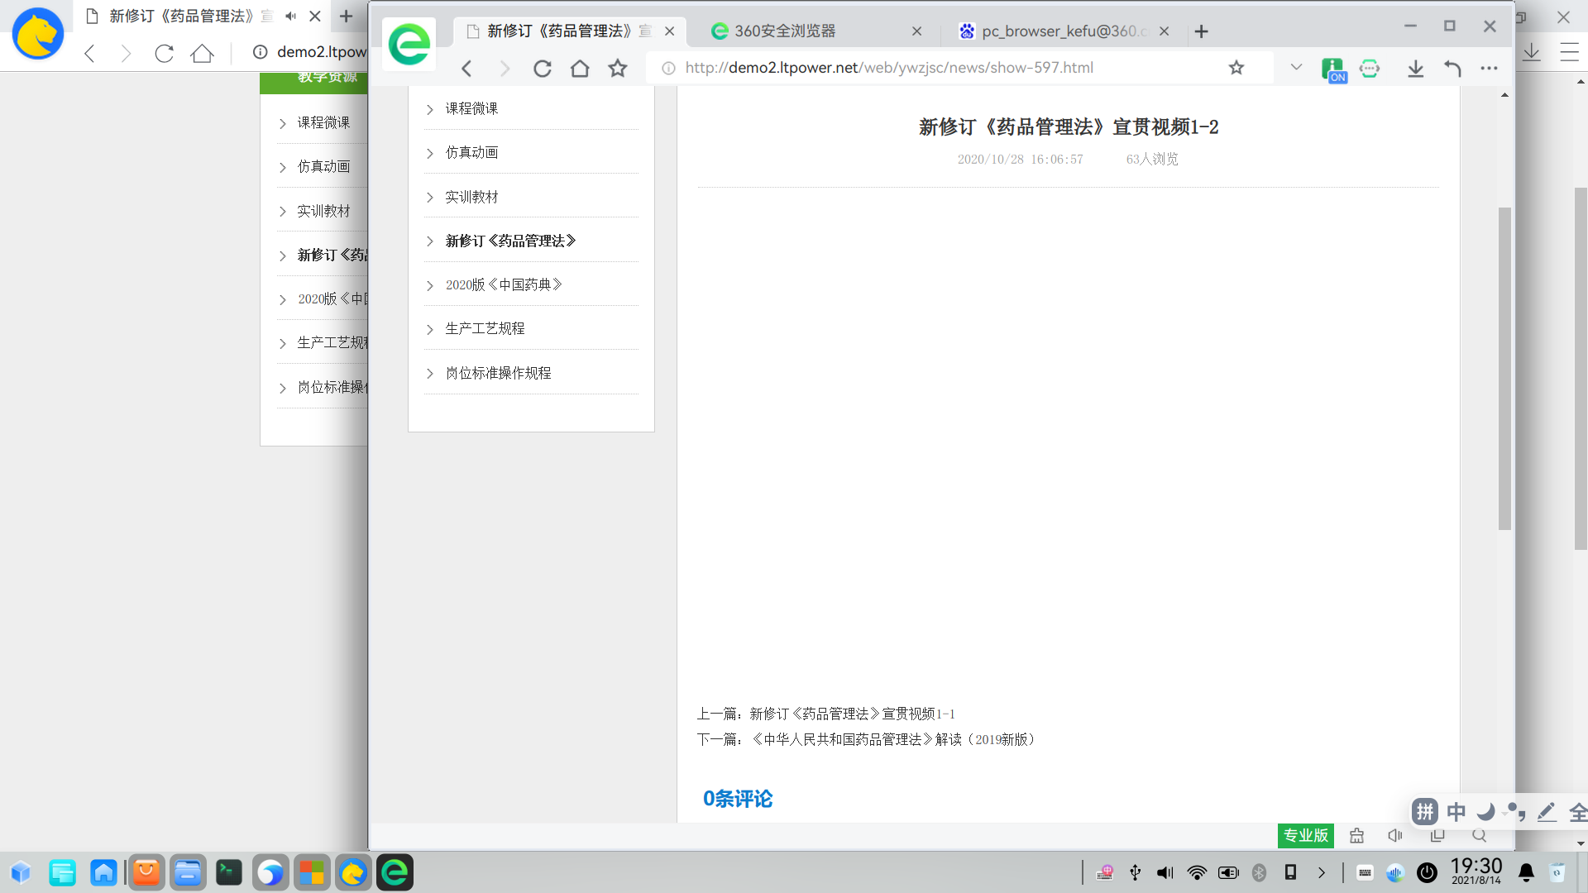
Task: Click the broom cleanup icon in status bar
Action: coord(1356,835)
